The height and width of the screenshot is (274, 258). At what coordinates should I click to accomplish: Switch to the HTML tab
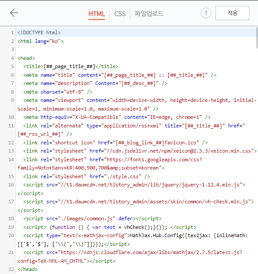click(x=97, y=14)
